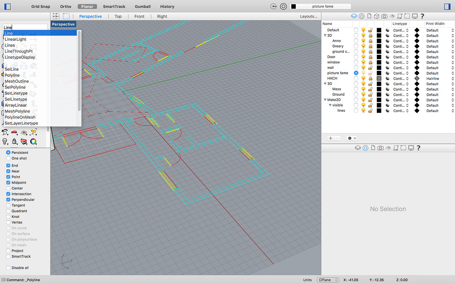Click the command input field showing Line

point(25,27)
